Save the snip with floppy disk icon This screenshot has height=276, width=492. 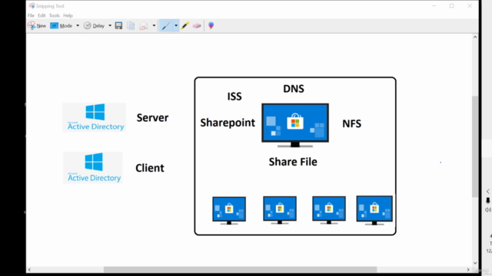(x=118, y=25)
